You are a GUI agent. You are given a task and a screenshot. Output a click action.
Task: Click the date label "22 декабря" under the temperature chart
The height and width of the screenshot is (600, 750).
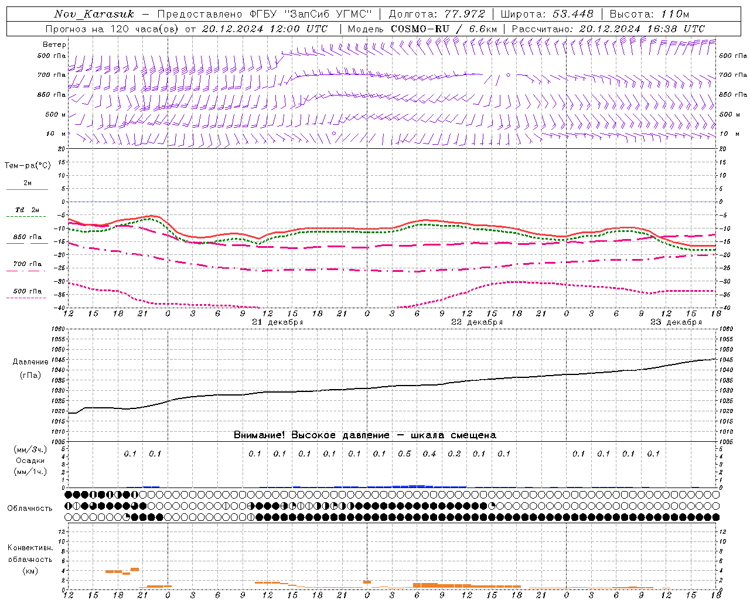coord(477,322)
